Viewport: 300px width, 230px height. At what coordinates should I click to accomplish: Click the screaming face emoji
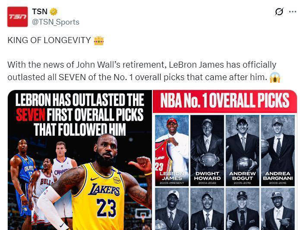tap(275, 78)
